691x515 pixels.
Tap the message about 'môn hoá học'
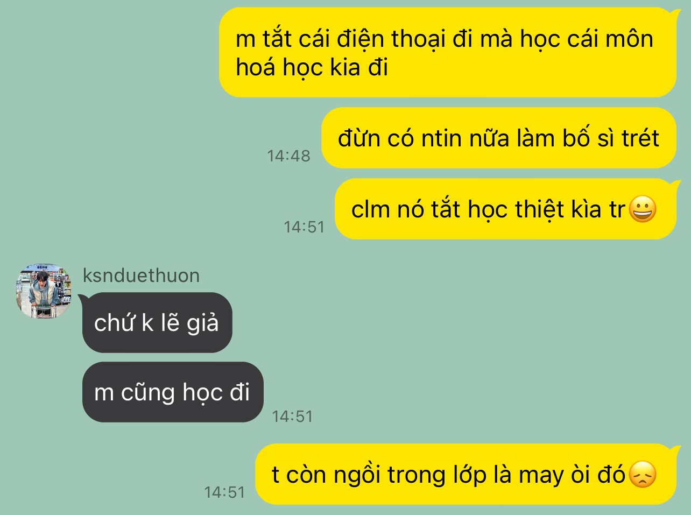click(448, 53)
